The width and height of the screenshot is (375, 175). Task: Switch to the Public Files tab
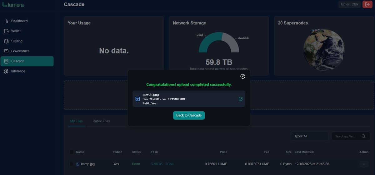click(101, 121)
